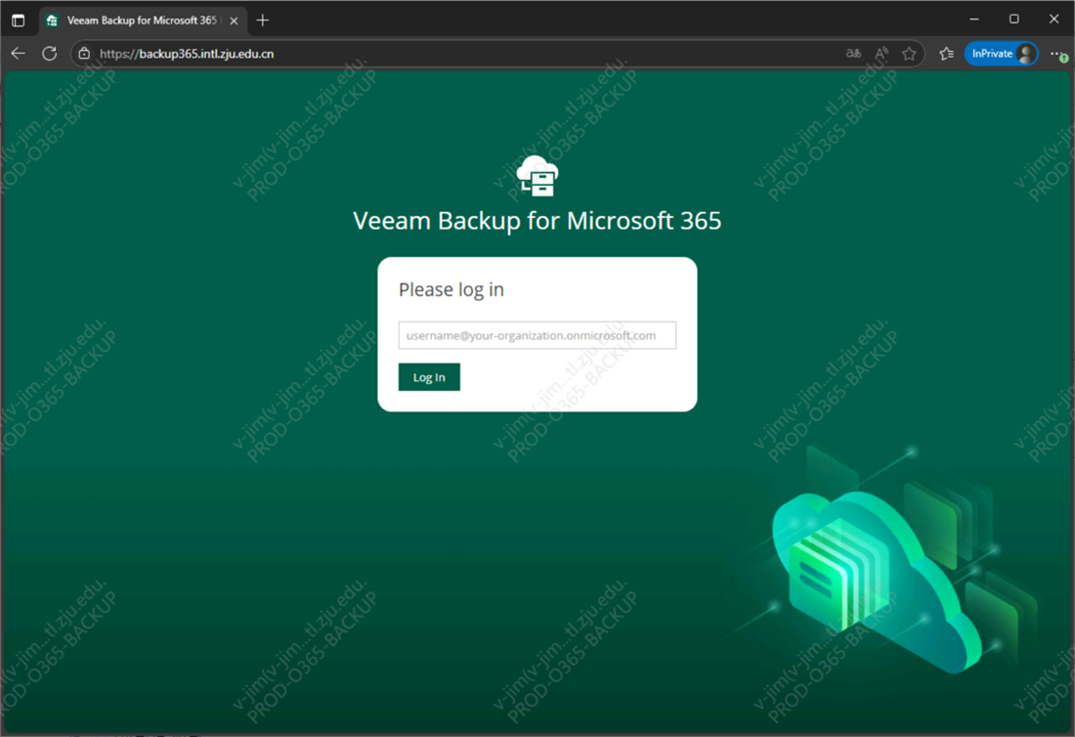The image size is (1075, 737).
Task: Open the page translate icon
Action: click(x=853, y=54)
